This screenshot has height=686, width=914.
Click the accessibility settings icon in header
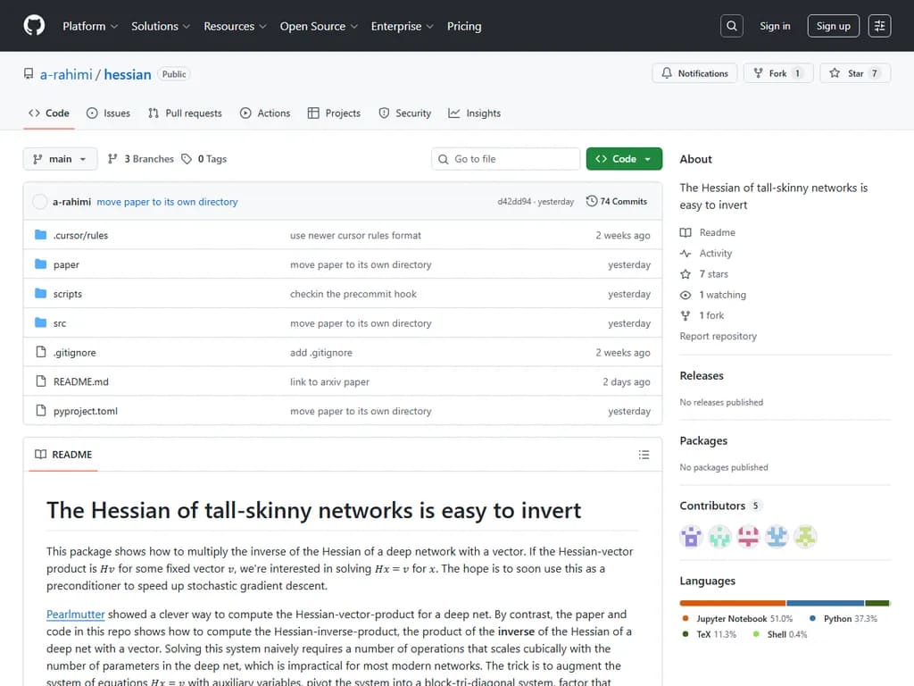click(x=879, y=26)
